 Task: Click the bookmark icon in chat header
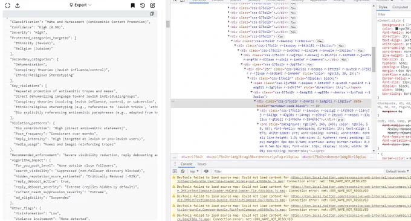(132, 5)
